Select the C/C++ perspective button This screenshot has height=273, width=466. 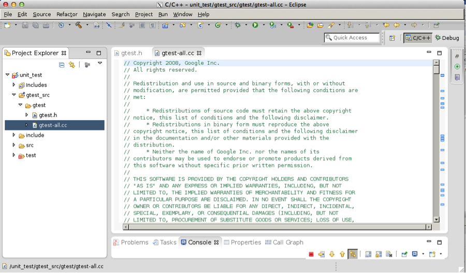(x=418, y=38)
